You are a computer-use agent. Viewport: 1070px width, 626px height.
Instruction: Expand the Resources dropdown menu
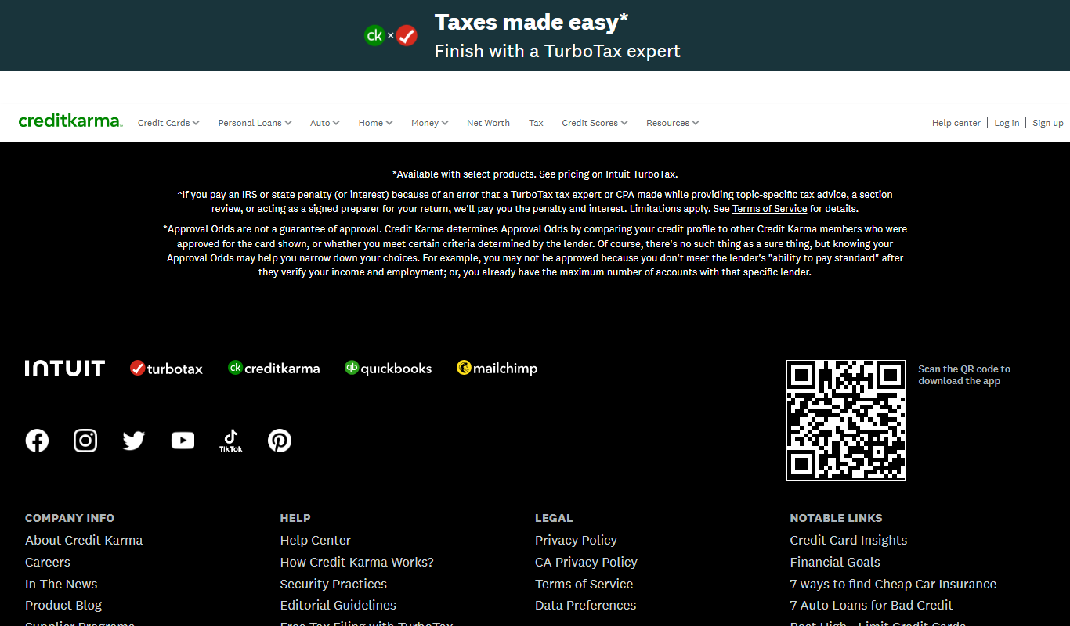672,123
